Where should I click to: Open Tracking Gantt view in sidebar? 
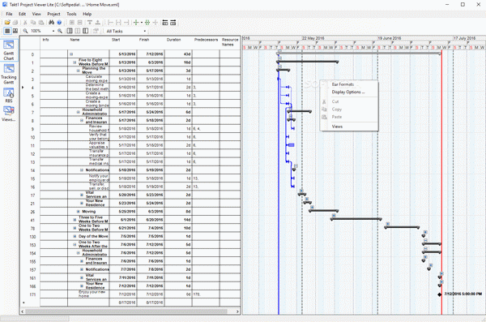coord(9,74)
